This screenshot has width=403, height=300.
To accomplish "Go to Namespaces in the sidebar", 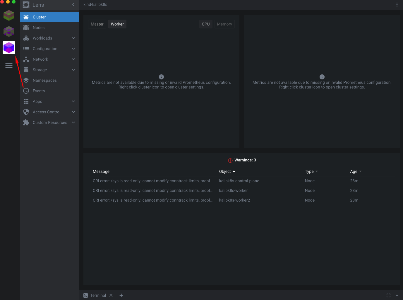I will pos(44,80).
